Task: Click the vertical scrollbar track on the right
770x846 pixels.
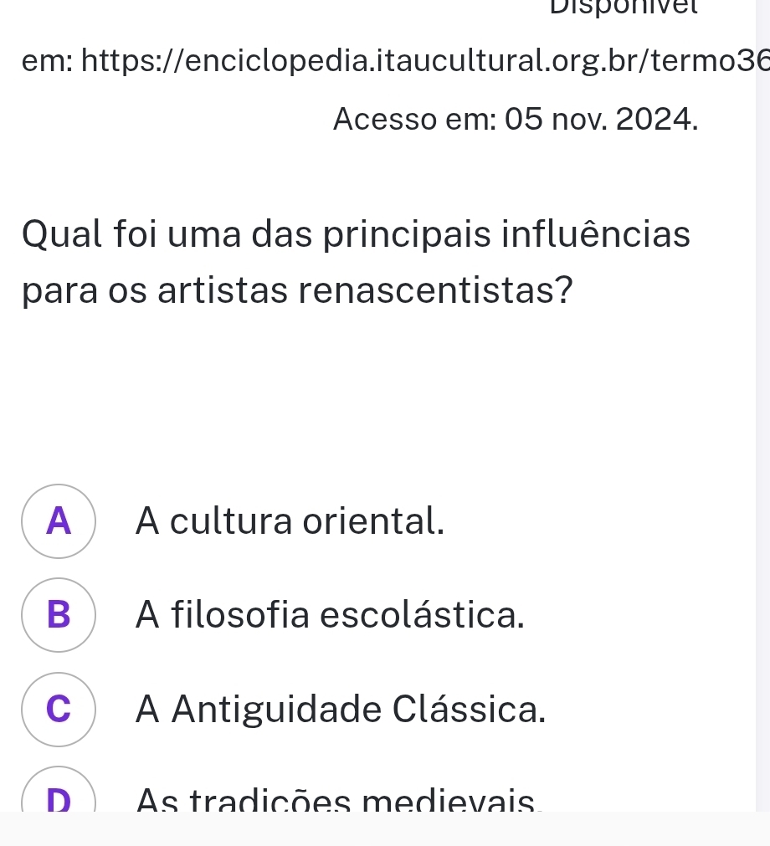Action: 762,402
